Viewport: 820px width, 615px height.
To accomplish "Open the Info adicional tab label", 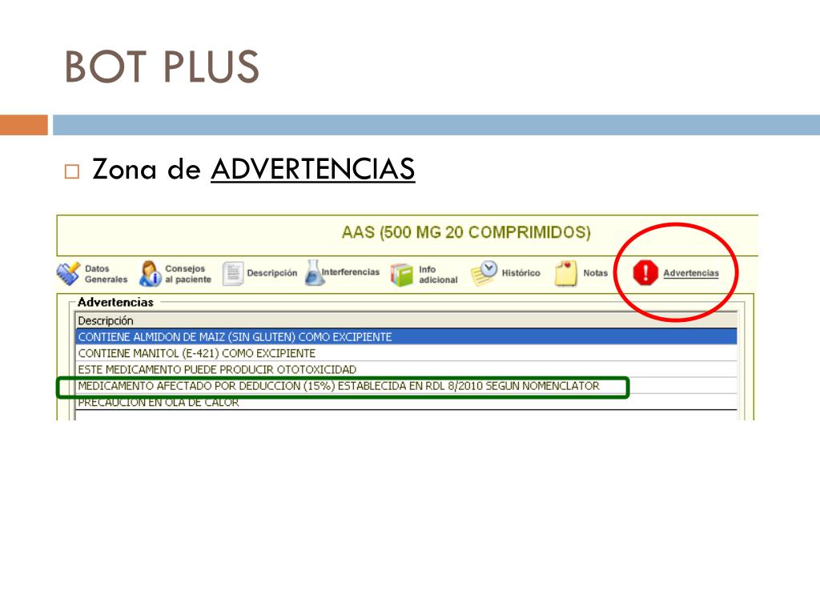I will pos(438,275).
